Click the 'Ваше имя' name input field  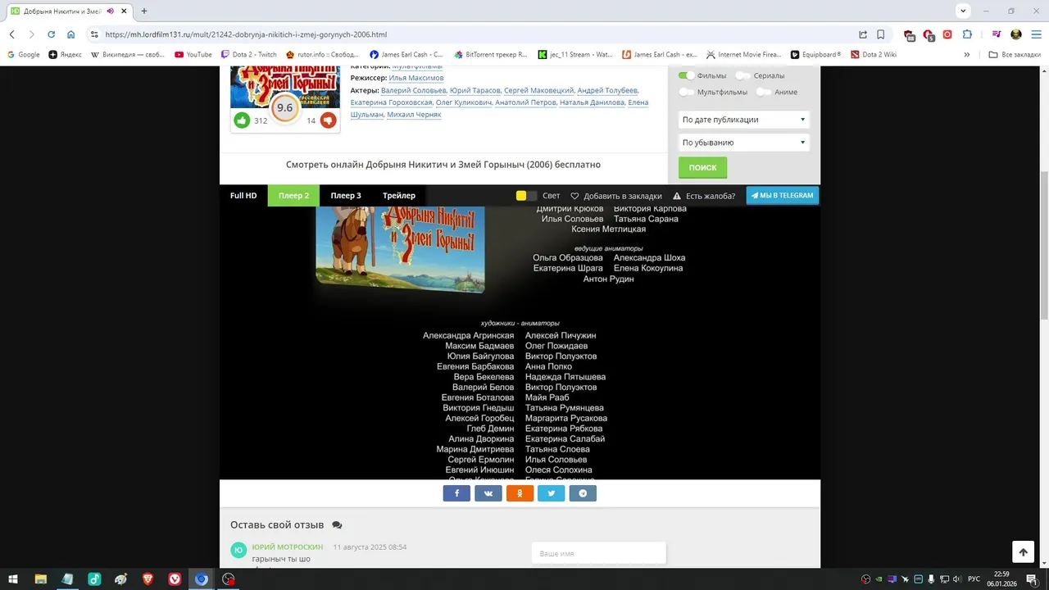tap(599, 554)
